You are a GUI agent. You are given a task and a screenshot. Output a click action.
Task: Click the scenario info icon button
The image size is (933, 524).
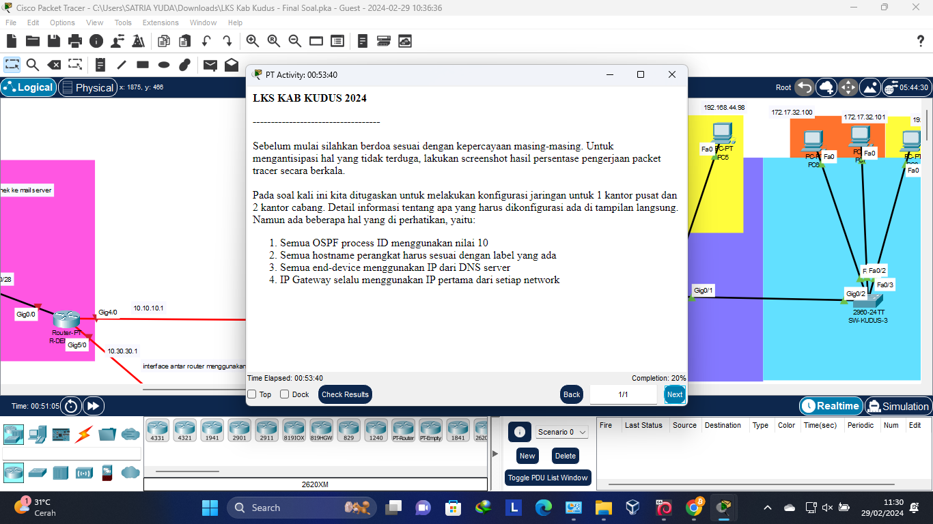[520, 432]
